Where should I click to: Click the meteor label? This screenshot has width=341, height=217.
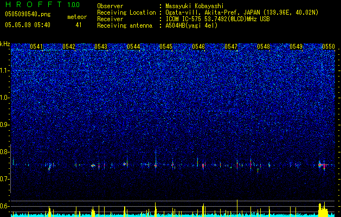(x=77, y=17)
